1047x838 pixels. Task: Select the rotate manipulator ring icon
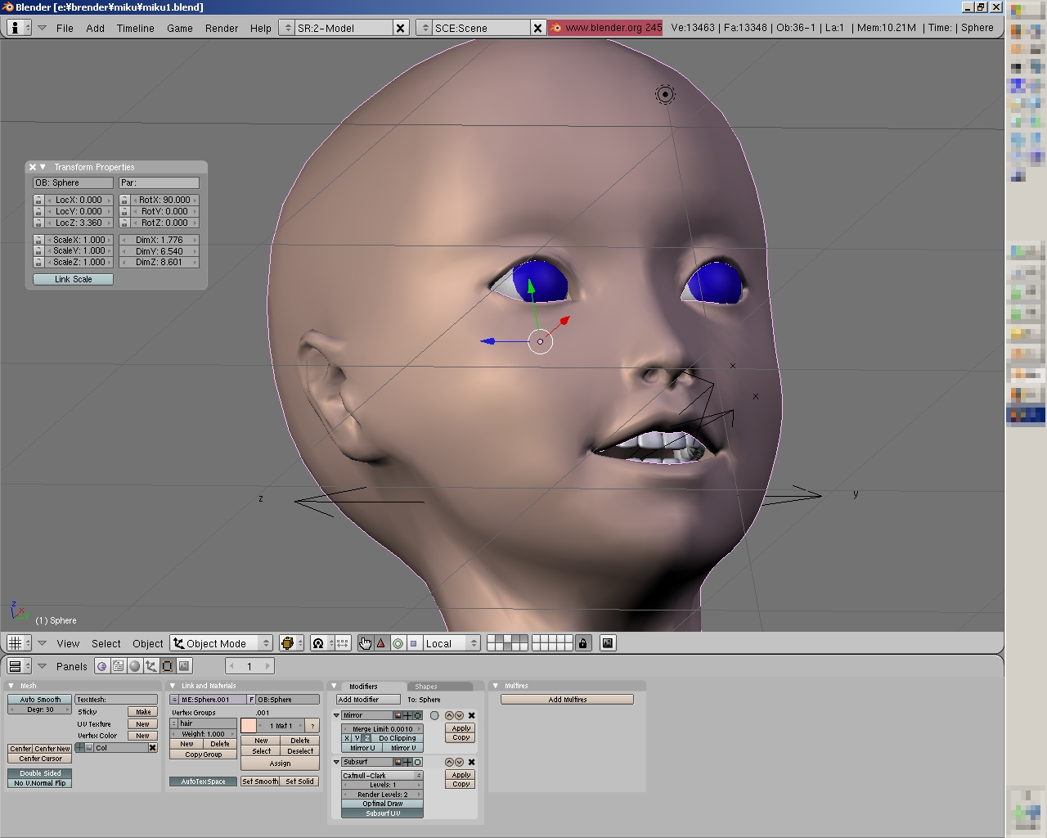click(398, 643)
